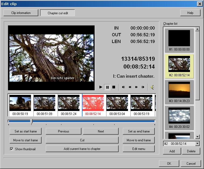204x169 pixels.
Task: Delete the selected chapter
Action: tap(191, 151)
